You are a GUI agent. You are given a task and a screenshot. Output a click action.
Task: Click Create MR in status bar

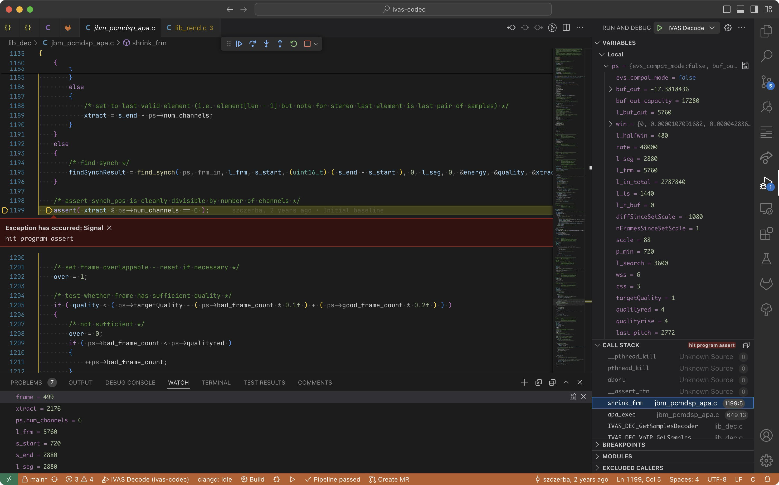click(x=389, y=479)
